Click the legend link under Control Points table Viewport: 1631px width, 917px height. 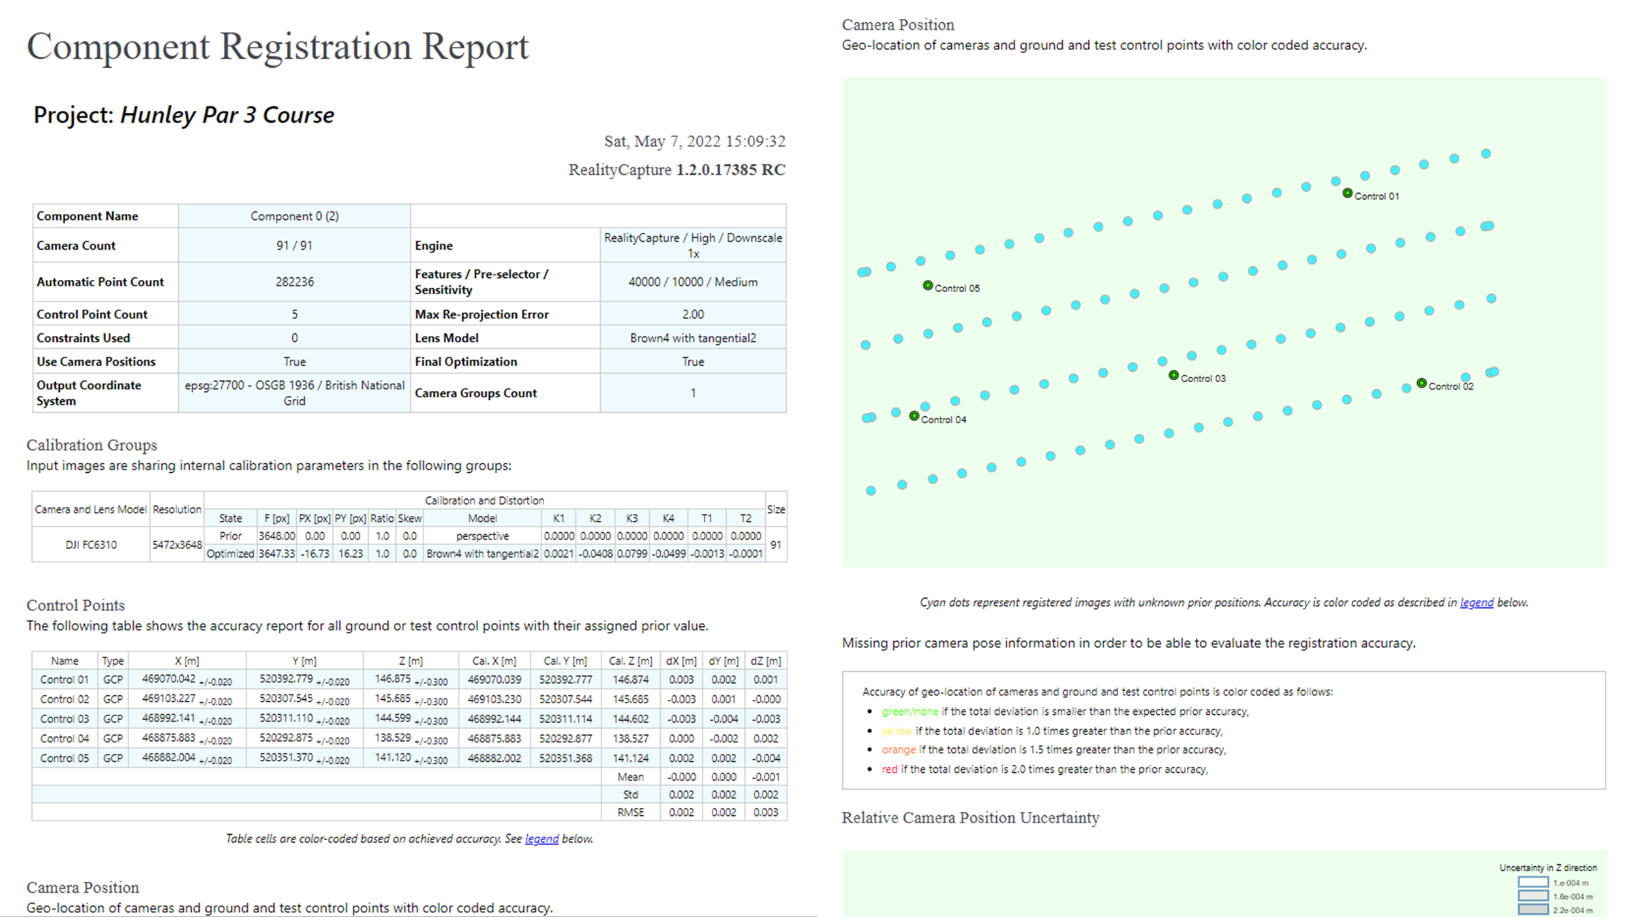click(x=541, y=839)
